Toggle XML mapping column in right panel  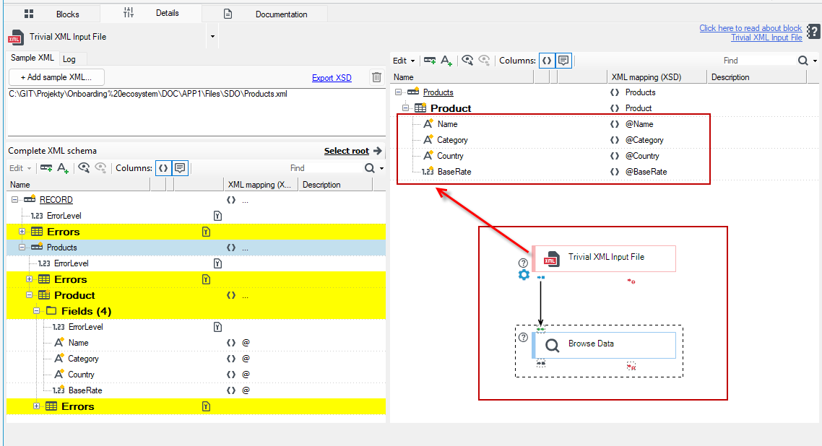547,61
